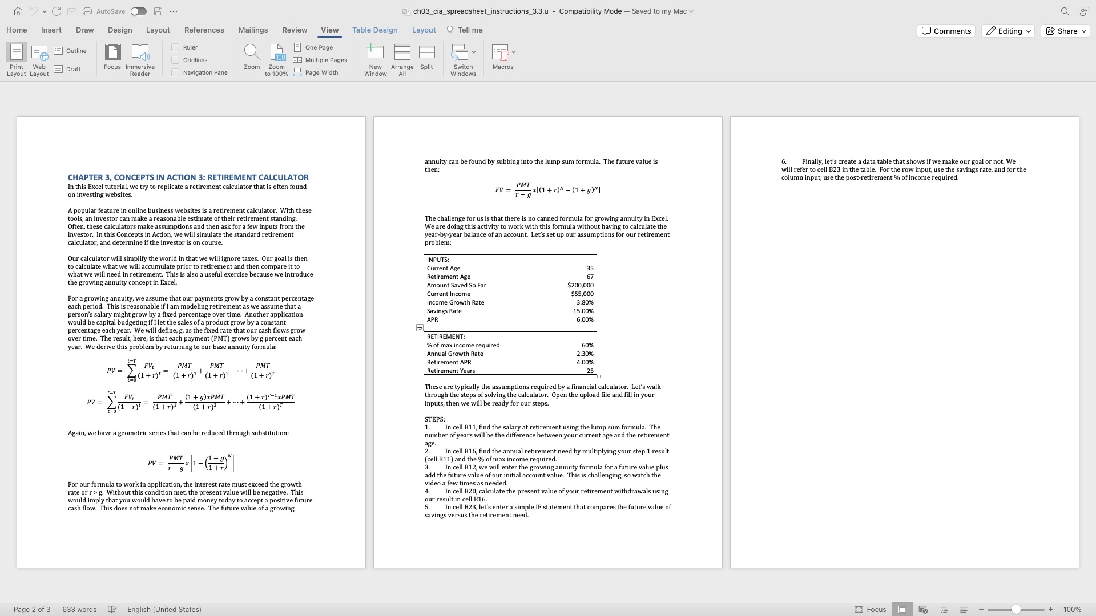1096x616 pixels.
Task: Show the Navigation Pane
Action: pos(176,72)
